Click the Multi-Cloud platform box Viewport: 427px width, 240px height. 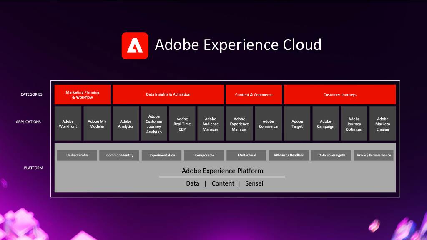247,155
